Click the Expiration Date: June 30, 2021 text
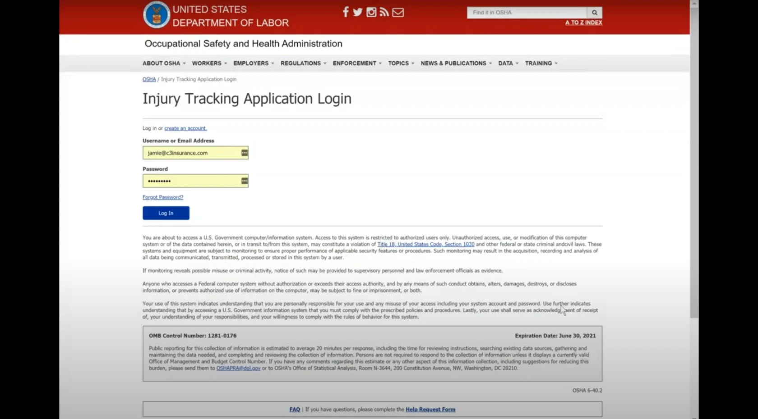The width and height of the screenshot is (758, 419). (x=555, y=336)
